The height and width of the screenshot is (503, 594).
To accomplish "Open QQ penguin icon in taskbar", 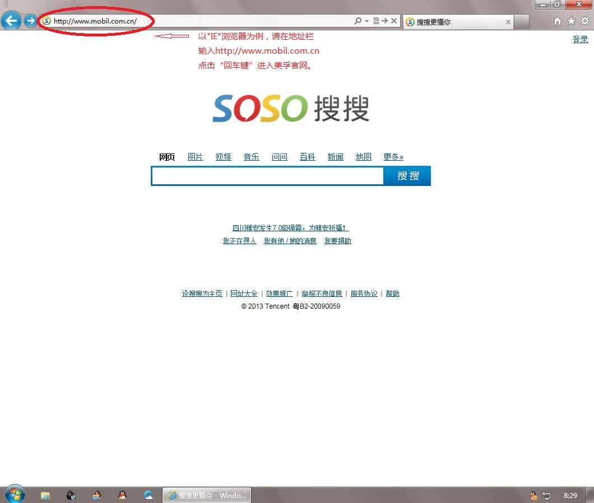I will pos(122,495).
